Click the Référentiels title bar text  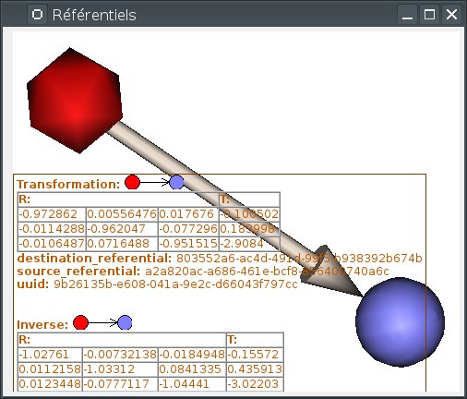pos(94,15)
